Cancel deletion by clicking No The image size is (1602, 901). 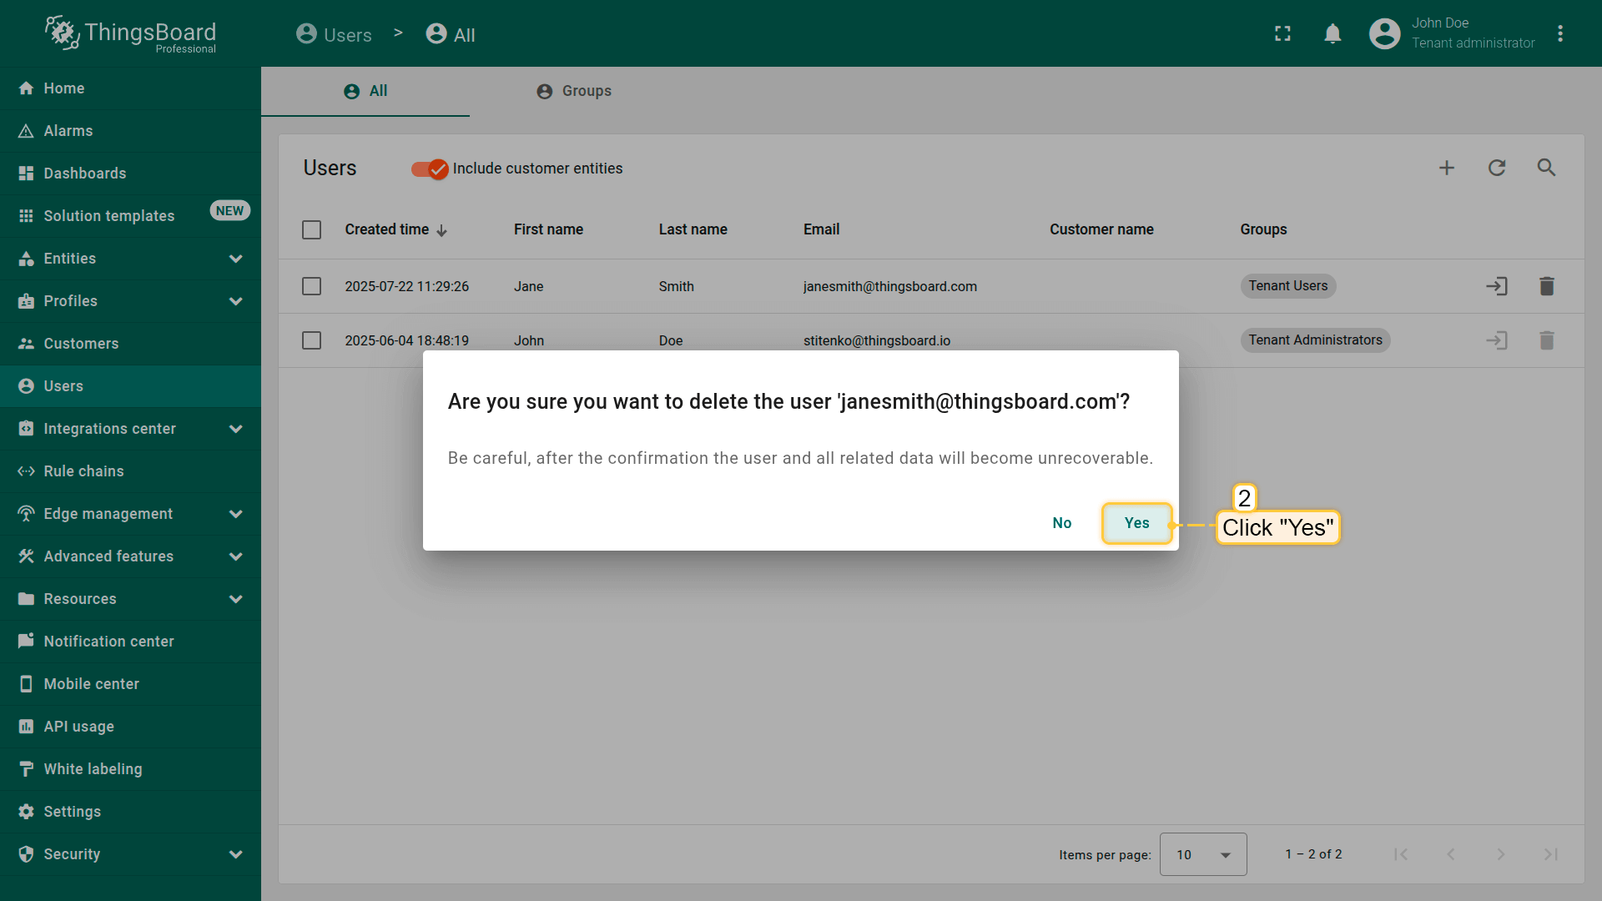click(1061, 523)
